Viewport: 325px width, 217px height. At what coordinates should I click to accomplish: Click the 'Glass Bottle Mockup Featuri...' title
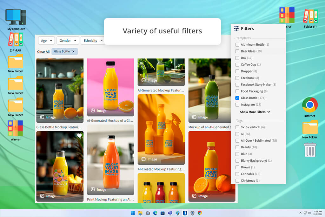59,127
